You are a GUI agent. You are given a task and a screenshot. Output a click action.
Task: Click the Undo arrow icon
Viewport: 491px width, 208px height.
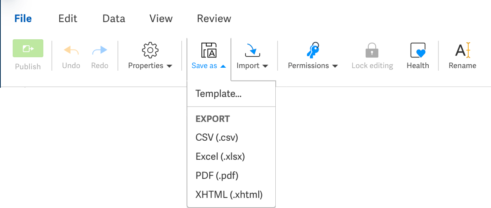[x=71, y=50]
